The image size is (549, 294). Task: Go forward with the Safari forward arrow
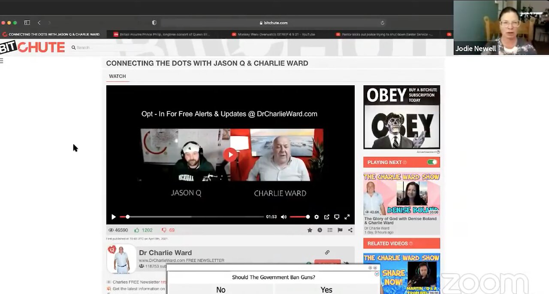click(x=49, y=23)
